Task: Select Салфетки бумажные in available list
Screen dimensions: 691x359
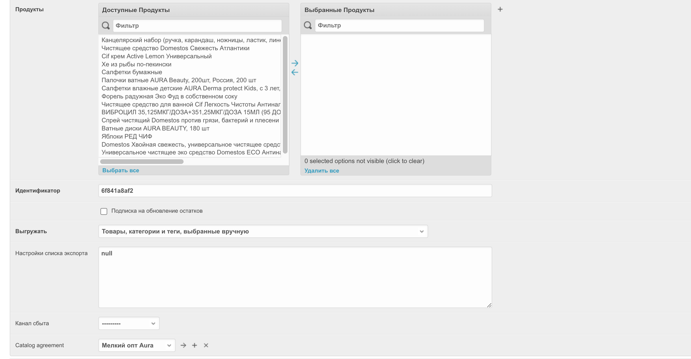Action: point(132,72)
